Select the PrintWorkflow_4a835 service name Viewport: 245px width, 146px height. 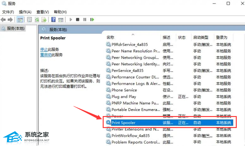click(131, 136)
